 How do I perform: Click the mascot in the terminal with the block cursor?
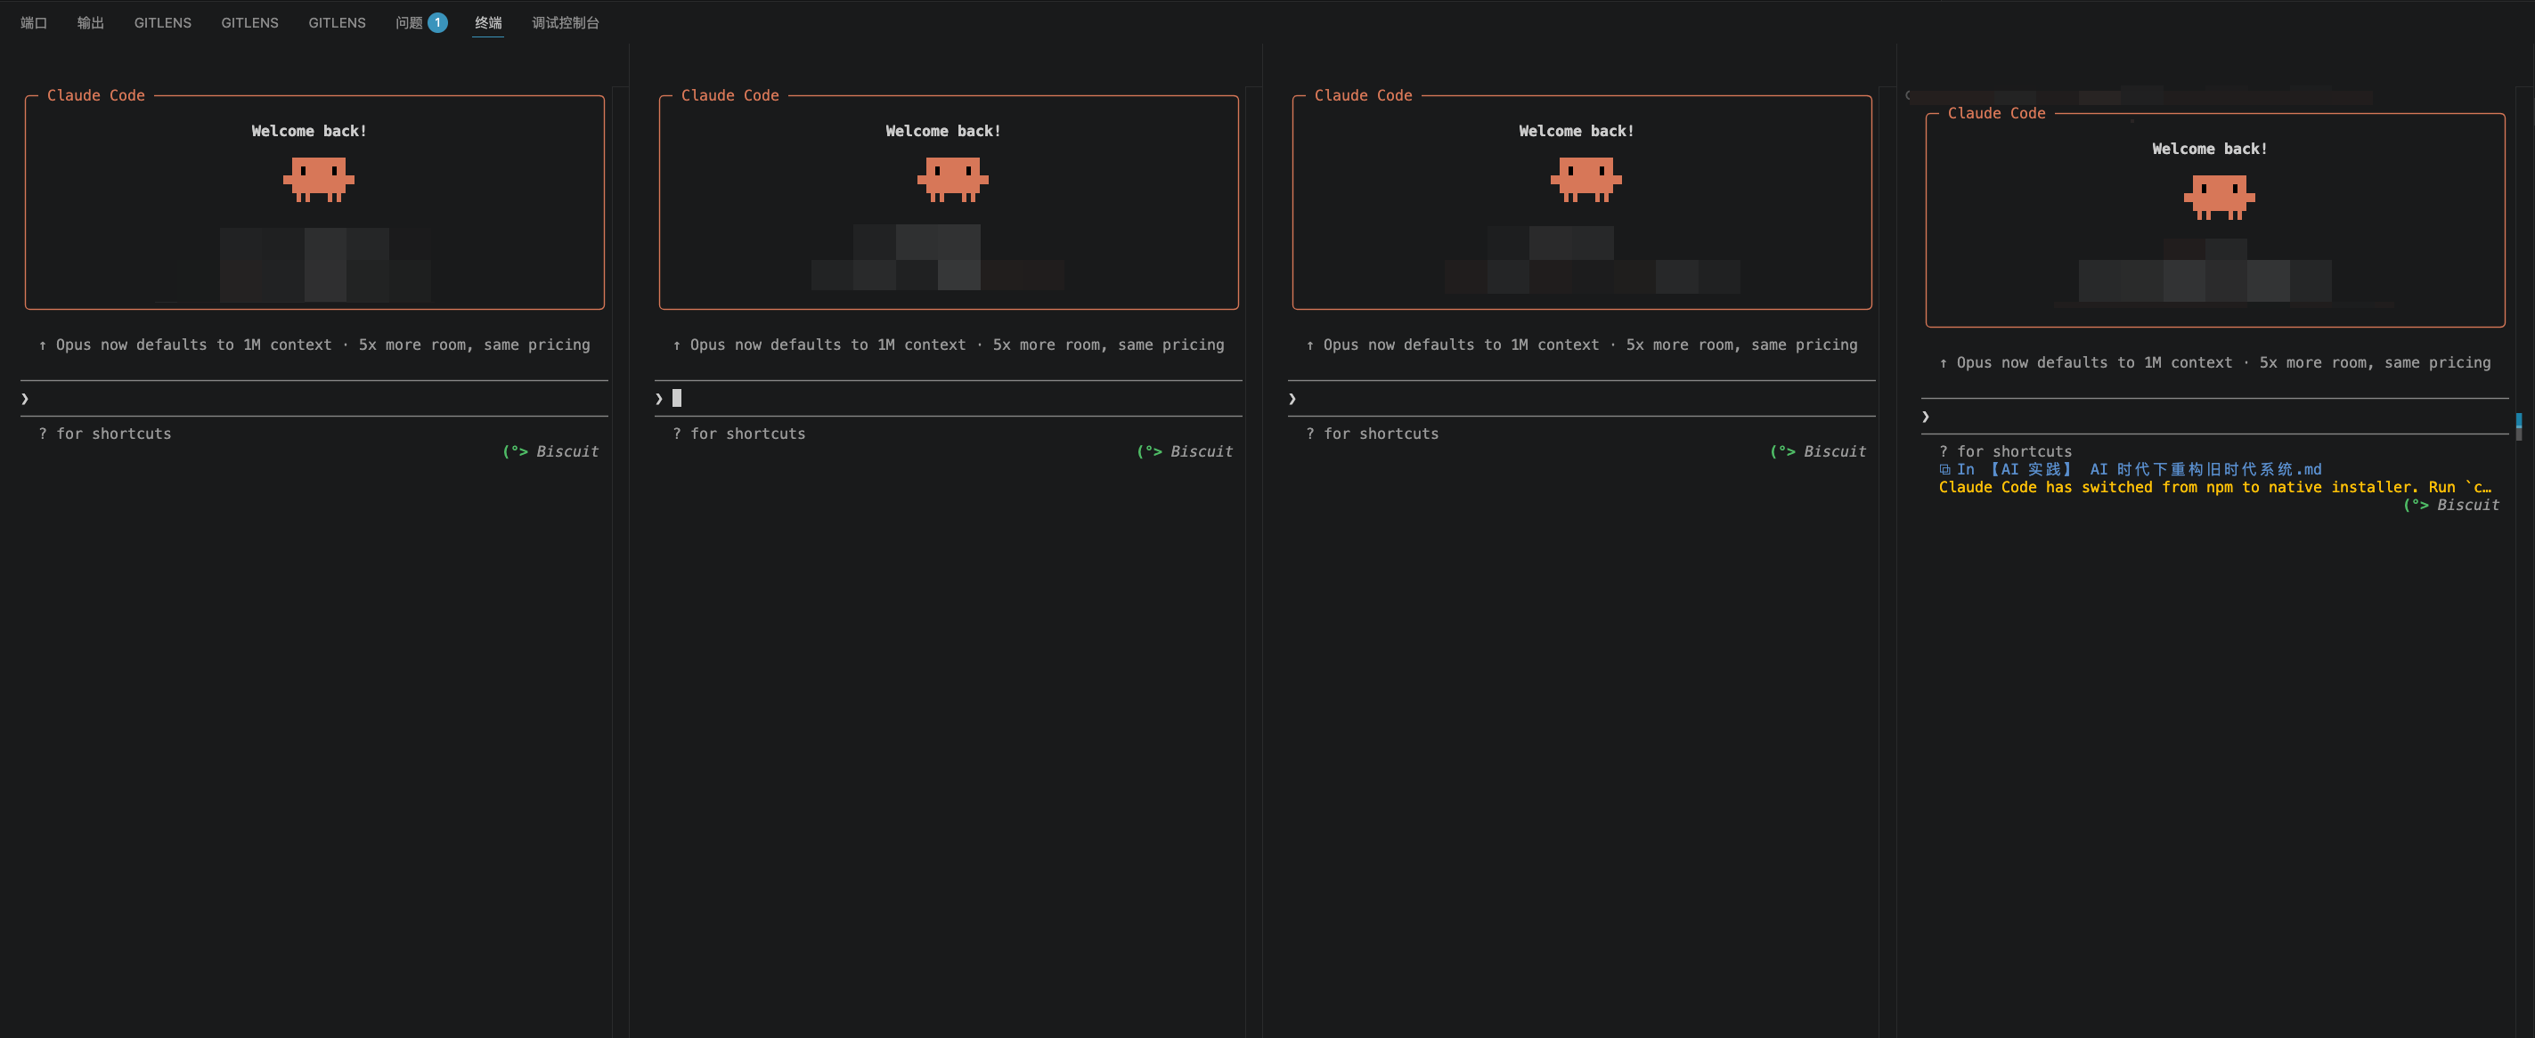(952, 180)
